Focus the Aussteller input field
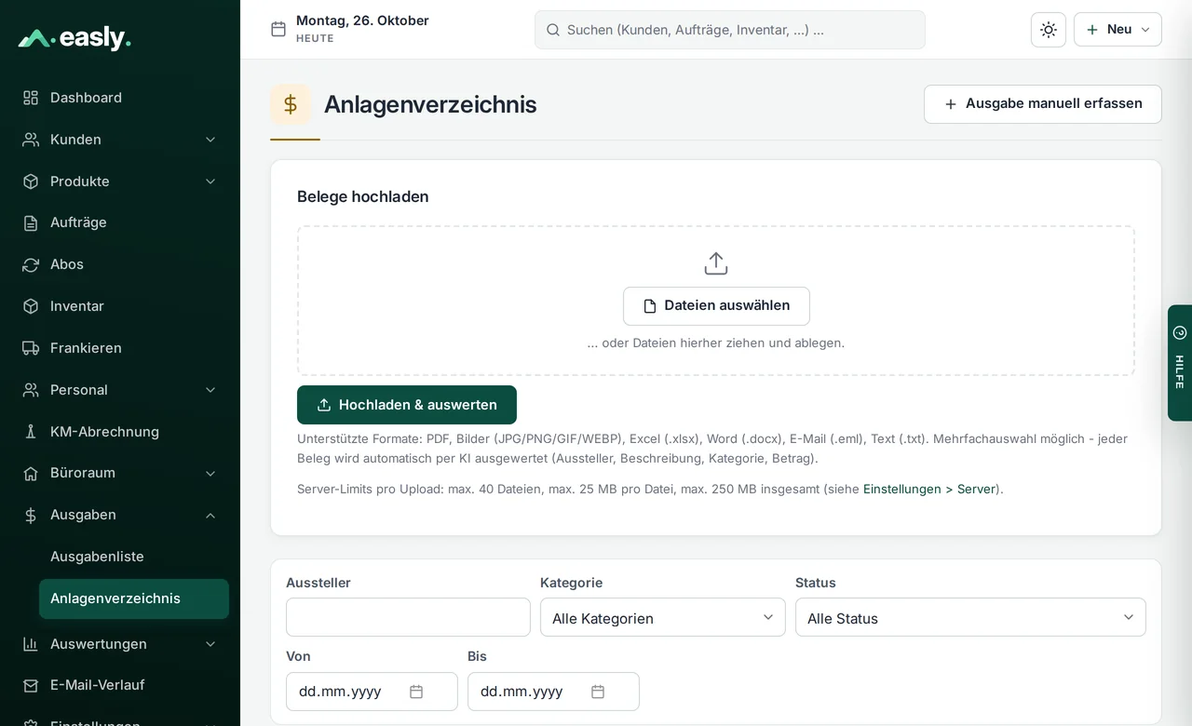 click(408, 617)
